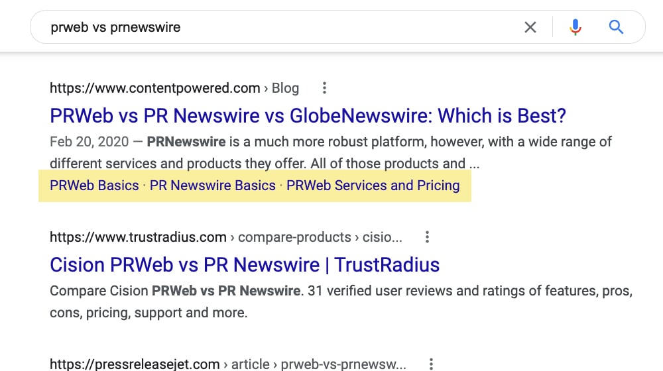
Task: Click the trustradius.com compare-products URL breadcrumb
Action: [226, 237]
